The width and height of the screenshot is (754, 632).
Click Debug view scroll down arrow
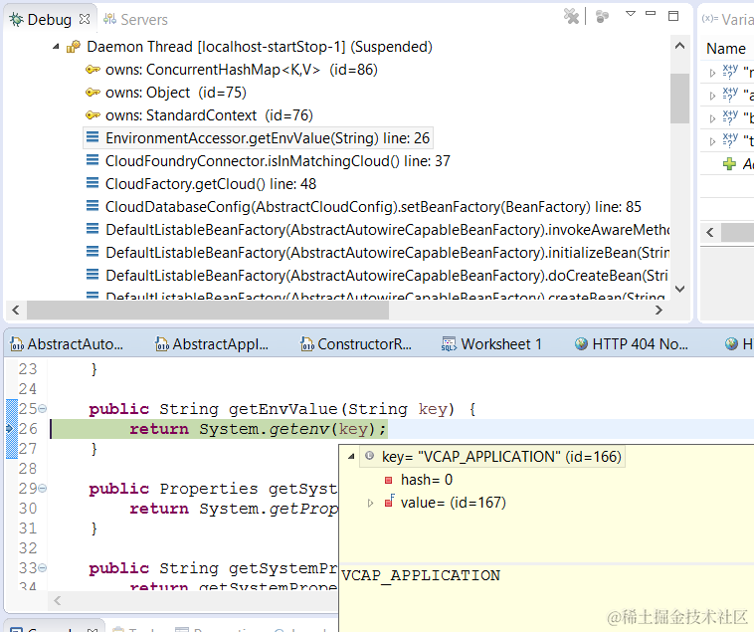tap(680, 289)
